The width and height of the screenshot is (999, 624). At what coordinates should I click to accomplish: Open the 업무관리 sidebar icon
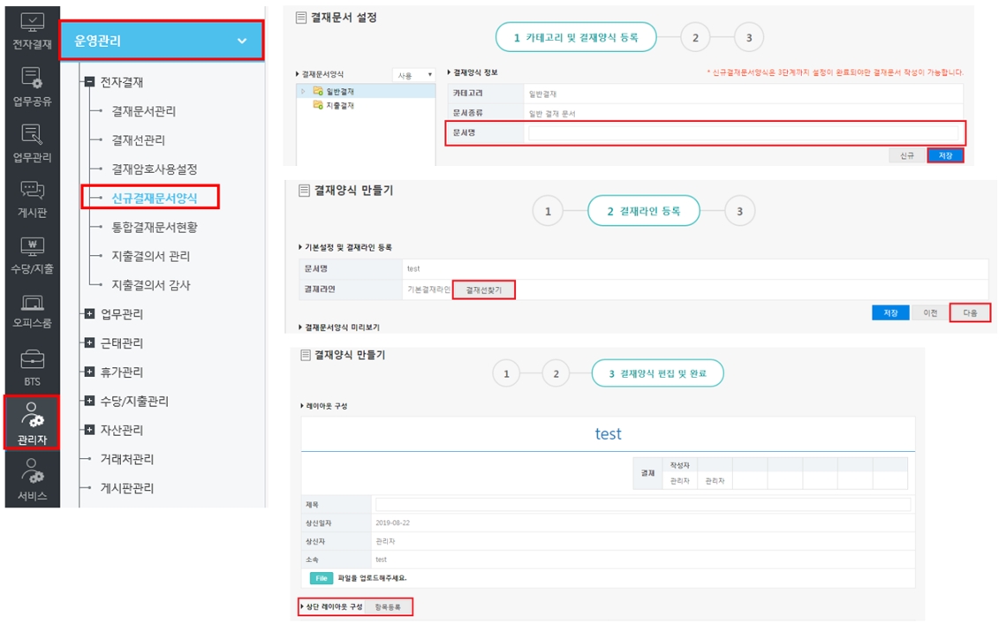32,143
